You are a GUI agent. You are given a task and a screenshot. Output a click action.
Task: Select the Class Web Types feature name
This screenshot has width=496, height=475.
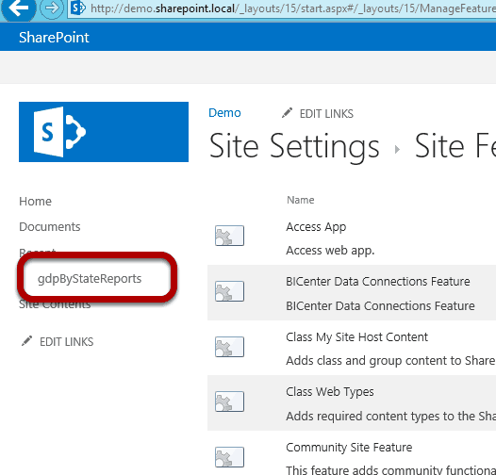[x=330, y=392]
